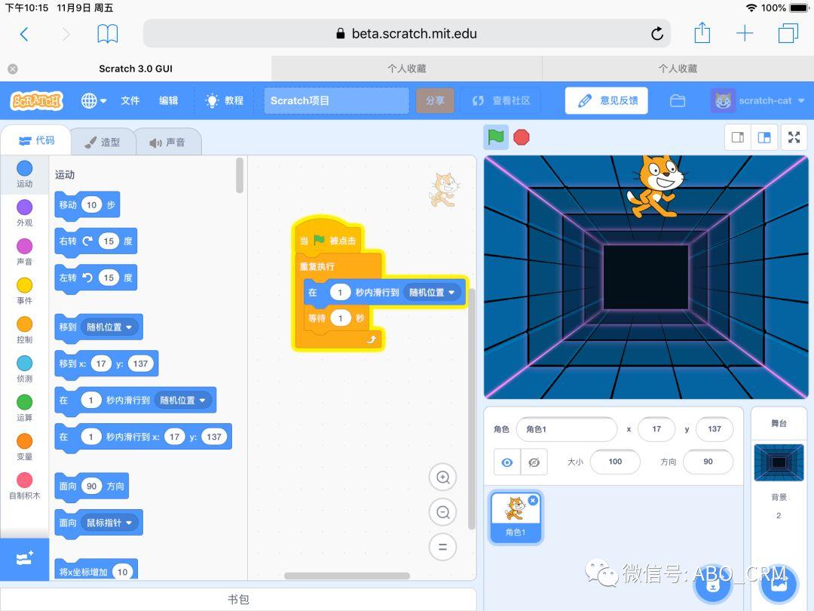Viewport: 814px width, 611px height.
Task: Zoom in on the code workspace
Action: (x=443, y=477)
